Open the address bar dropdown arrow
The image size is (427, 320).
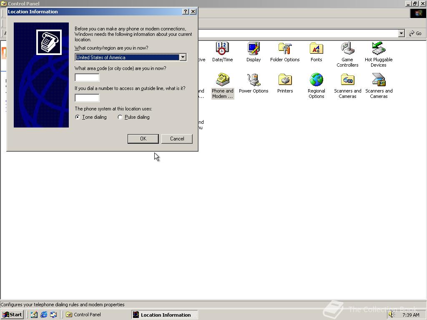tap(402, 33)
